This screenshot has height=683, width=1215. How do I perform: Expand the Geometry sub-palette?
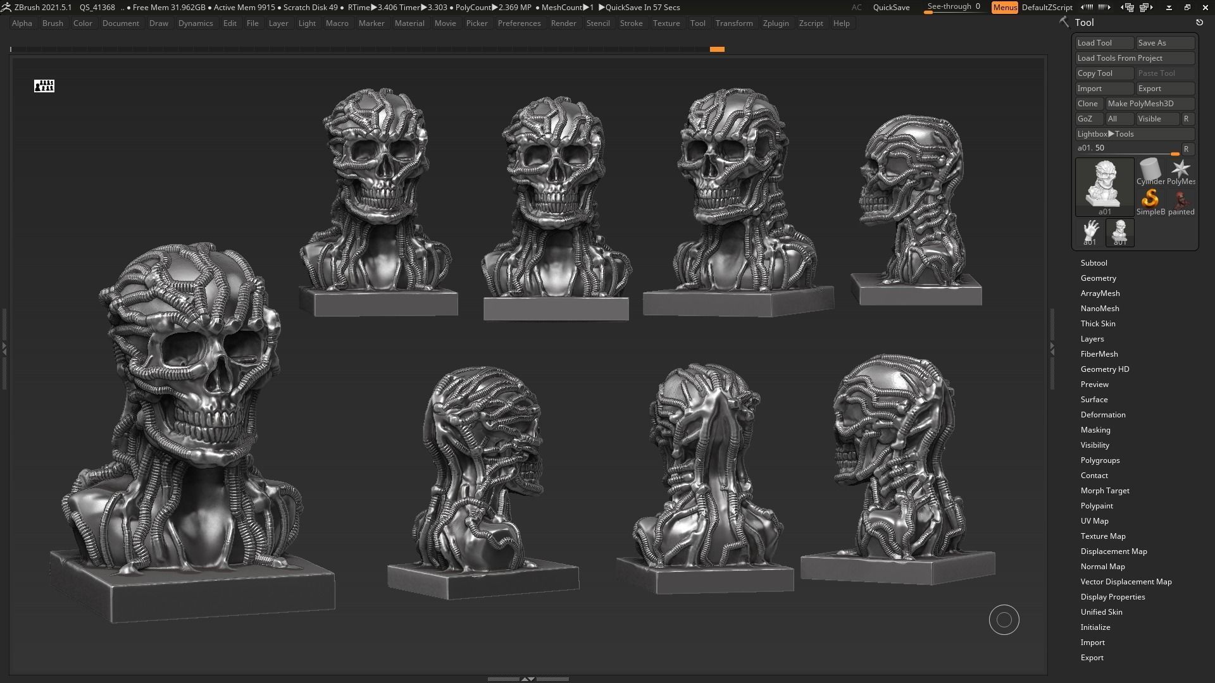(1098, 278)
